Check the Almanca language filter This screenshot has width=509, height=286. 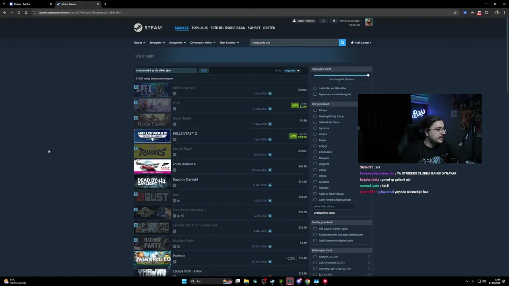point(315,182)
